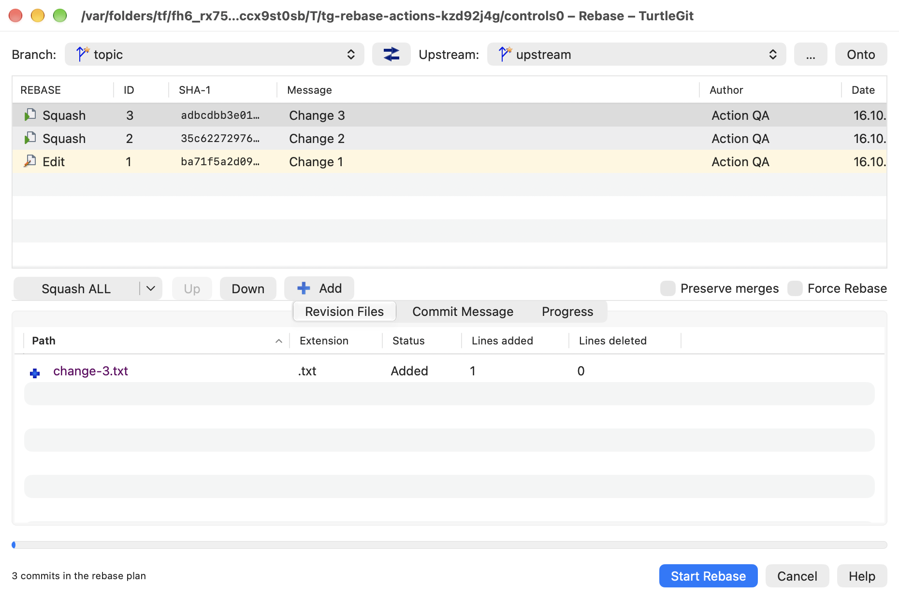Open Help for the rebase dialog

click(862, 576)
